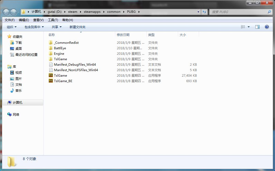Open the 包含到库中 dropdown
Viewport: 275px width, 171px height.
(34, 27)
